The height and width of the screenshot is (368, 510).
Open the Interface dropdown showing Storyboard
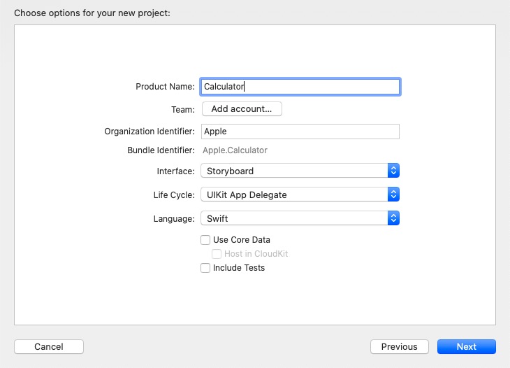coord(293,171)
